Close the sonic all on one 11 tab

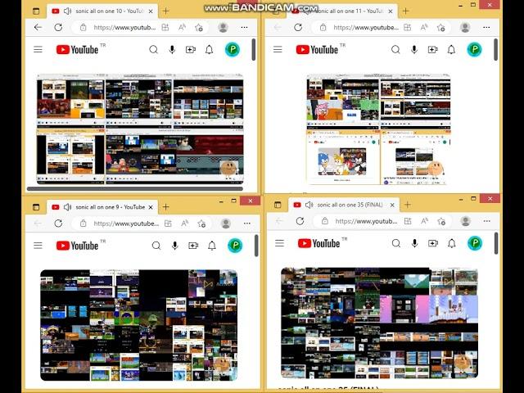tap(391, 11)
